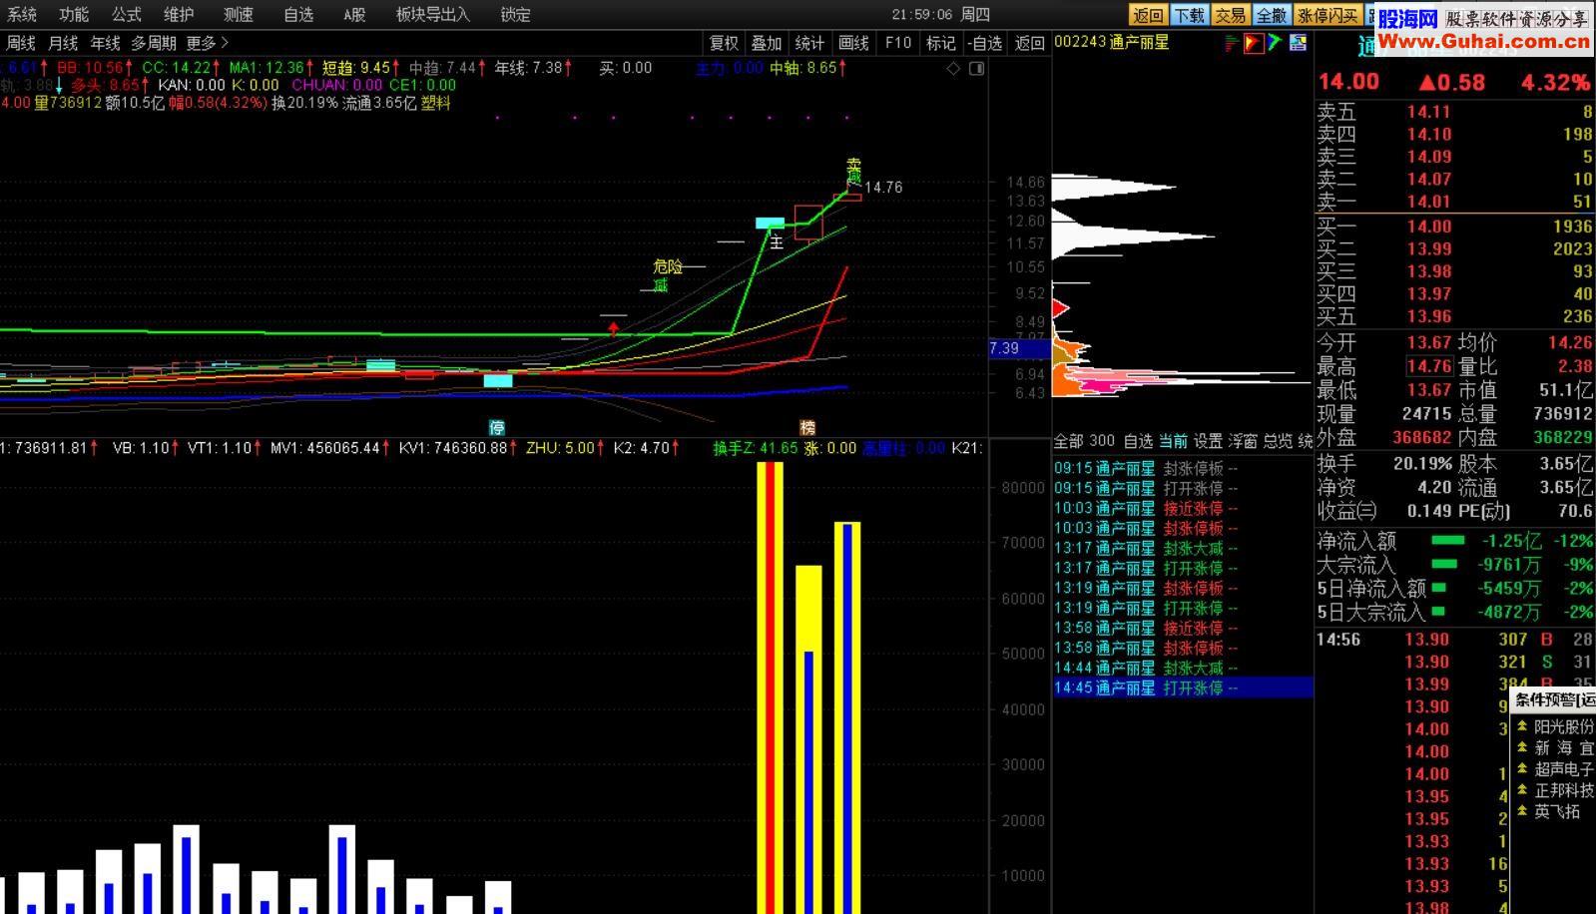
Task: Select the 全部 tab in alerts panel
Action: click(1069, 440)
